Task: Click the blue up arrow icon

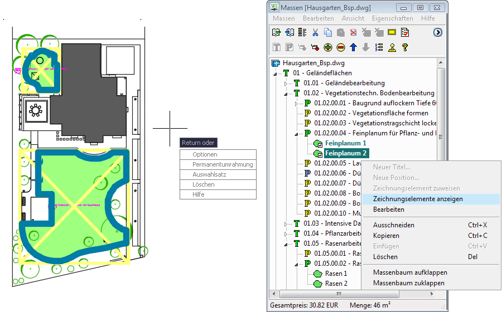Action: [x=354, y=47]
